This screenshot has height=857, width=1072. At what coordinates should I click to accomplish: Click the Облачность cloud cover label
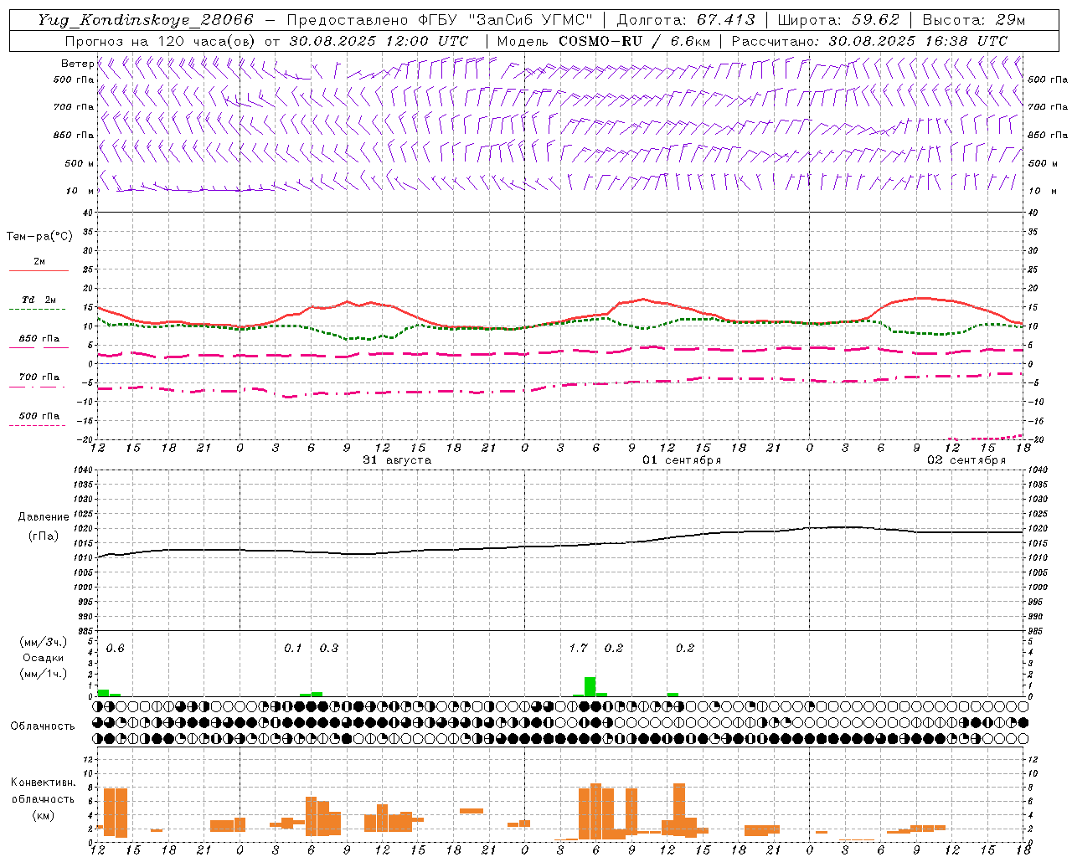pyautogui.click(x=43, y=726)
